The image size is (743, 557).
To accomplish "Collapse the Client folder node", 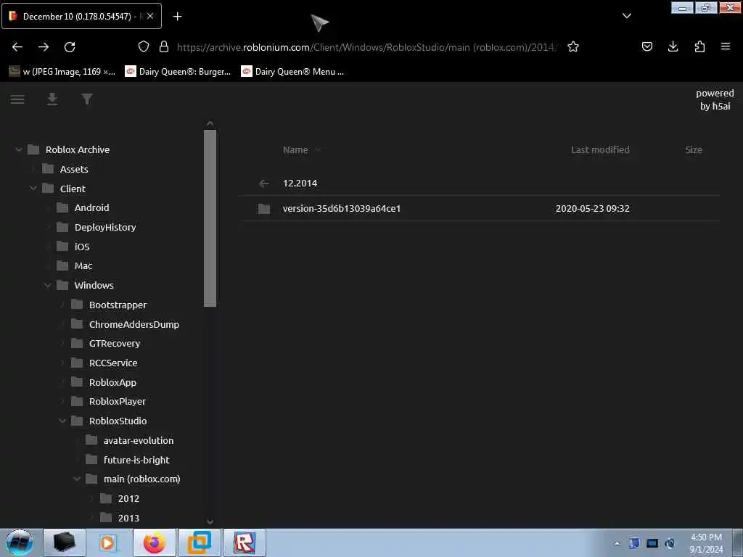I will point(33,189).
